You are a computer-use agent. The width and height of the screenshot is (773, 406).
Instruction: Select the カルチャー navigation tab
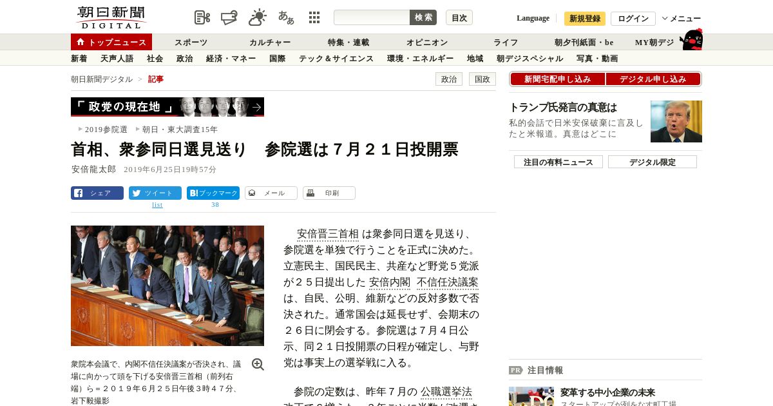point(270,43)
